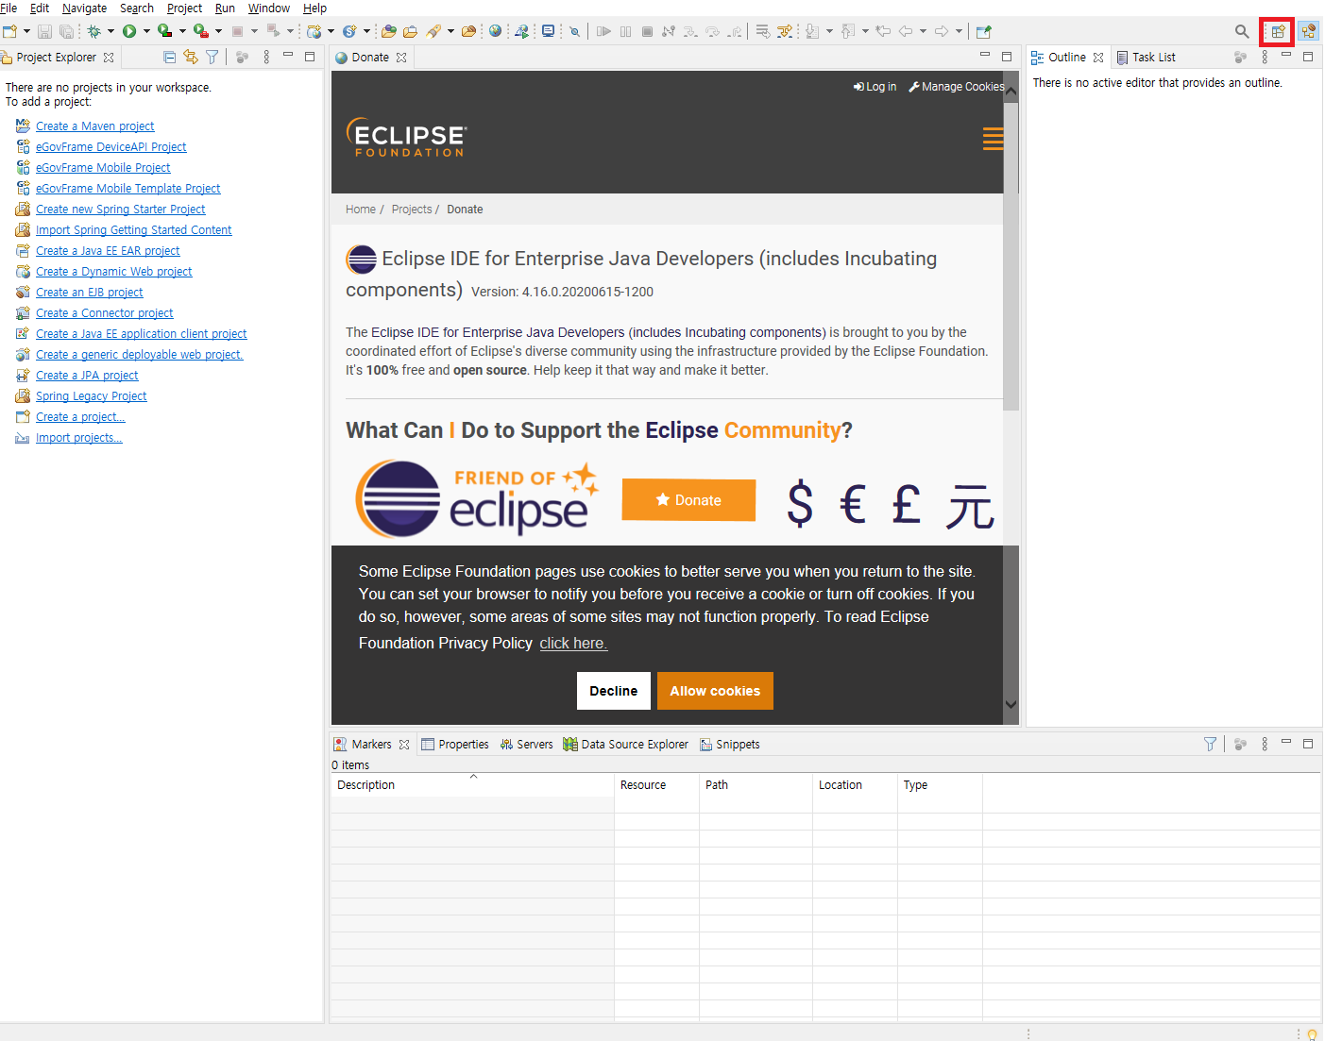Image resolution: width=1325 pixels, height=1041 pixels.
Task: Click the Run with coverage icon
Action: 164,31
